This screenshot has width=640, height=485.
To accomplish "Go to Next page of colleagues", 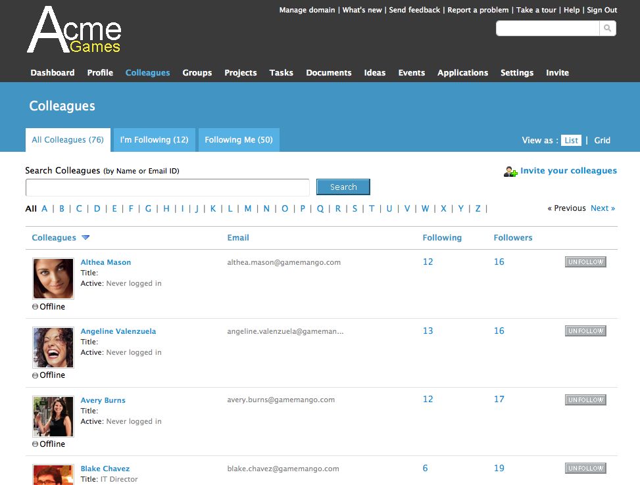I will point(603,208).
